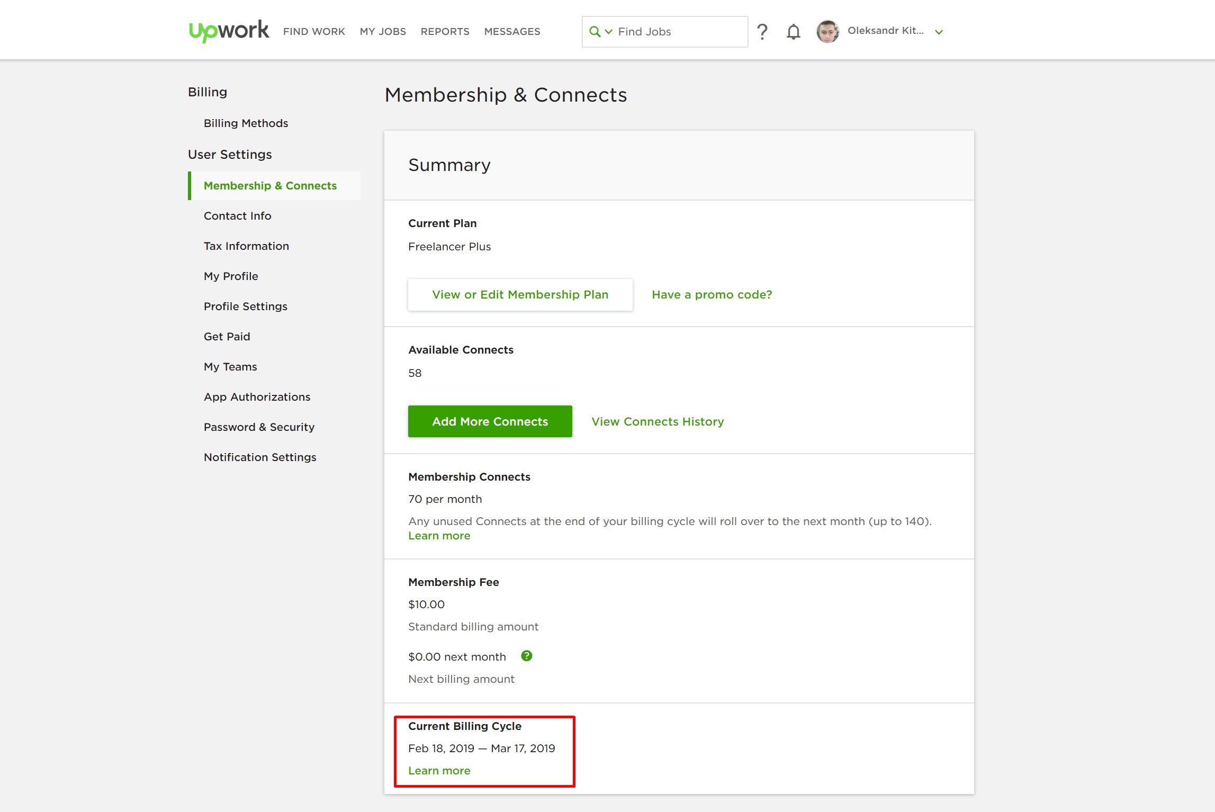Open Tax Information settings

pos(246,246)
